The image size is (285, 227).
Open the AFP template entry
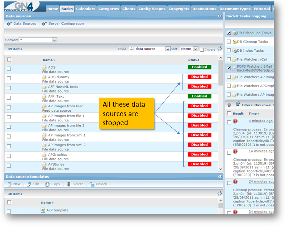[x=57, y=210]
